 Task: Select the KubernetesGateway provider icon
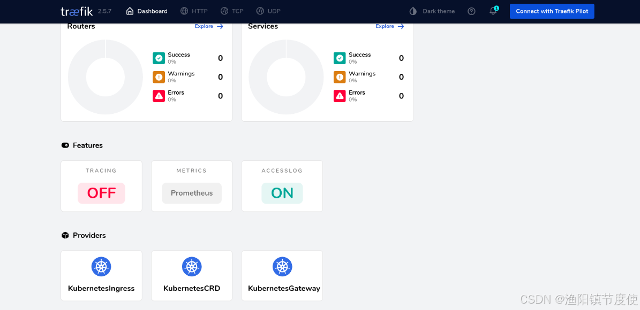point(282,267)
